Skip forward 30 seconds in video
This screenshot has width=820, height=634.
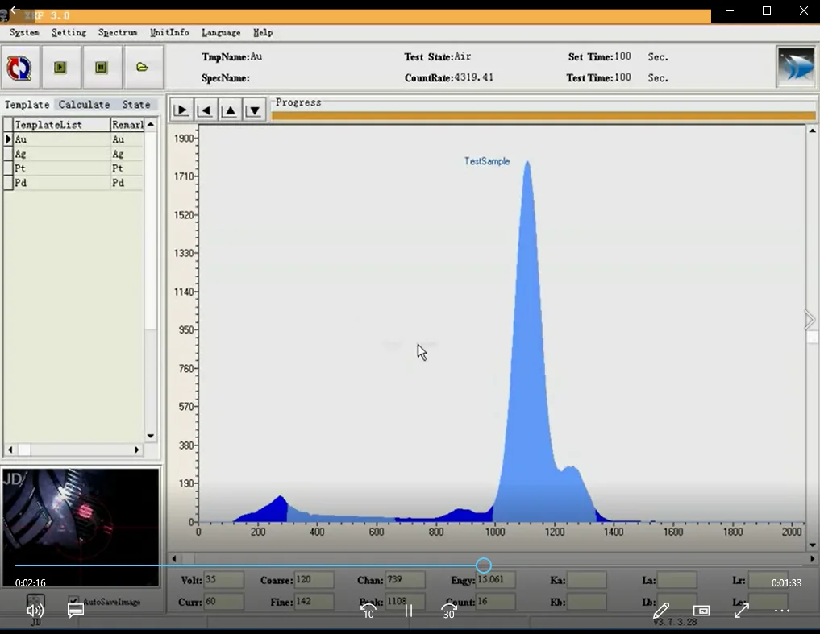(449, 611)
